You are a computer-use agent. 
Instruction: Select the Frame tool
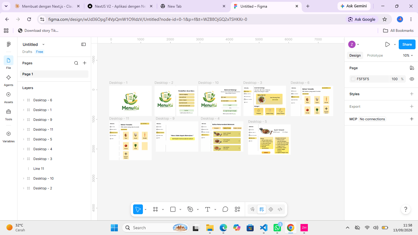coord(155,209)
